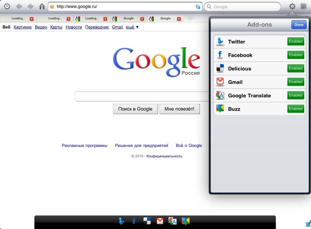The height and width of the screenshot is (229, 311).
Task: Open Всё о Google link
Action: [189, 145]
